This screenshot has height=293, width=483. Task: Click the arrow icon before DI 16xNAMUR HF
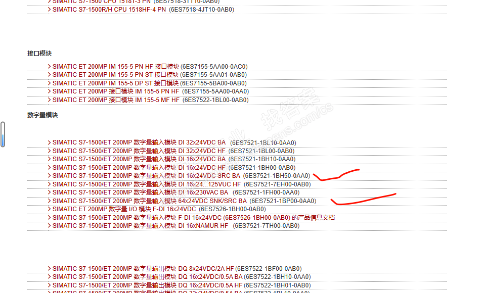tap(49, 226)
